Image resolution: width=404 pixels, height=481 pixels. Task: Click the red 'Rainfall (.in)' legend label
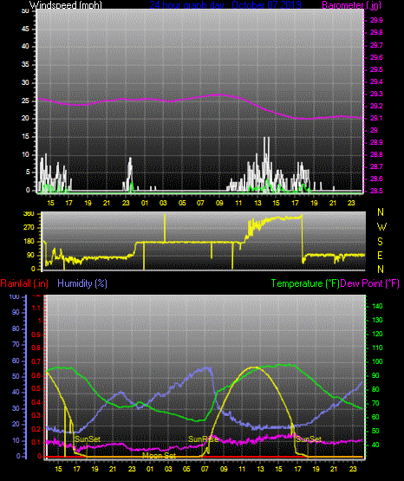[24, 283]
